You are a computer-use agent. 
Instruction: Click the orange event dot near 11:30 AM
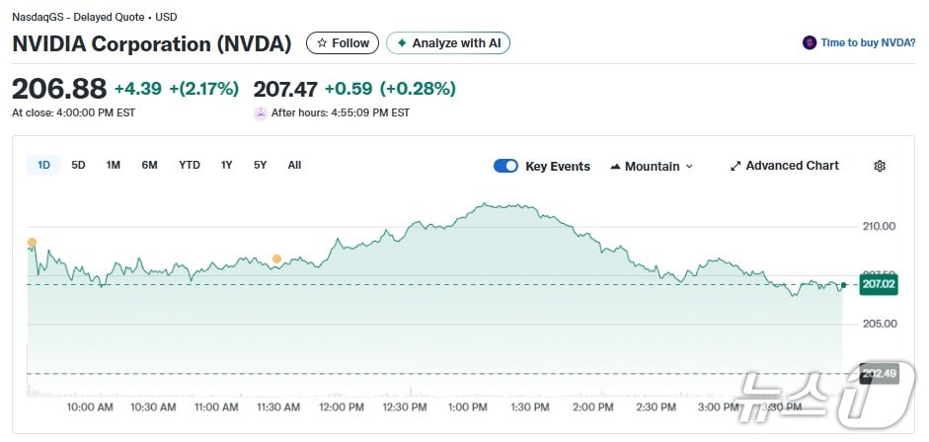(x=276, y=259)
